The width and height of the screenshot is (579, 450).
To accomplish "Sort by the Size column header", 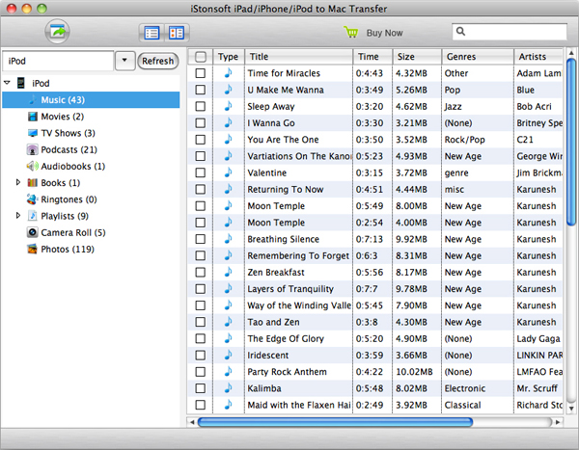I will pyautogui.click(x=417, y=57).
